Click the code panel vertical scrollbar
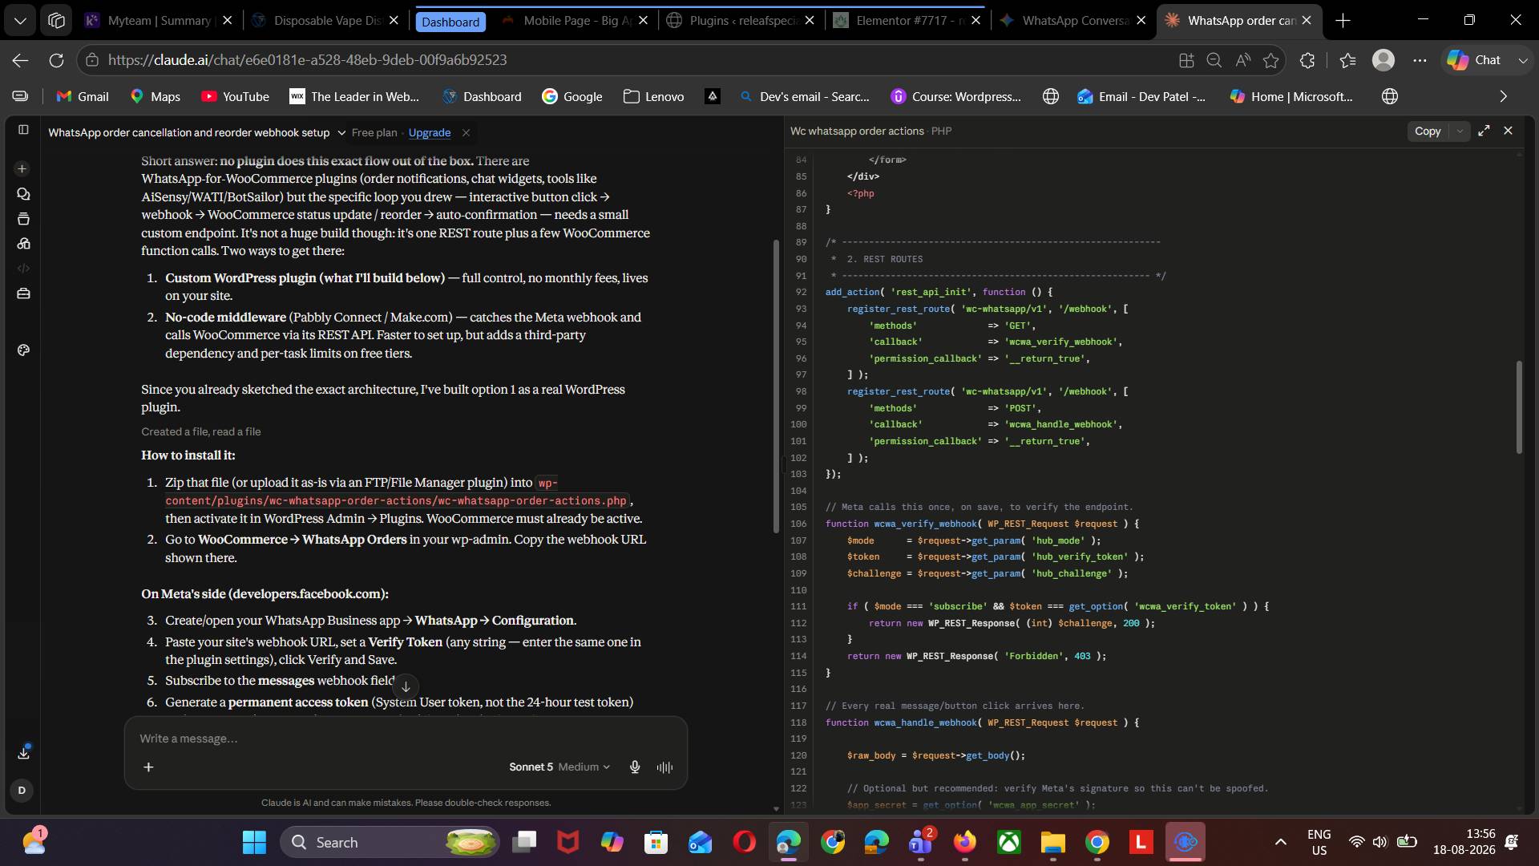Viewport: 1539px width, 866px height. (x=1518, y=407)
